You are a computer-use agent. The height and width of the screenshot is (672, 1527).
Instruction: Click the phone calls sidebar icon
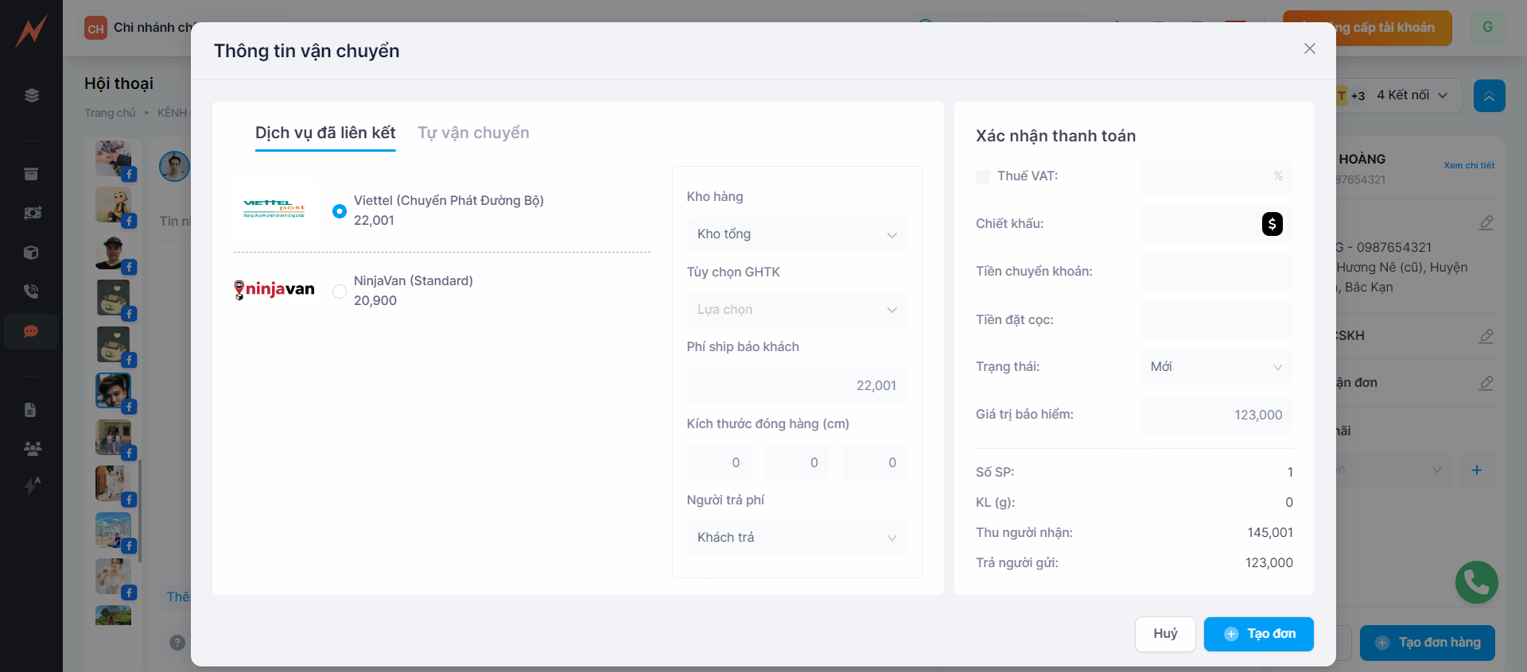[31, 292]
